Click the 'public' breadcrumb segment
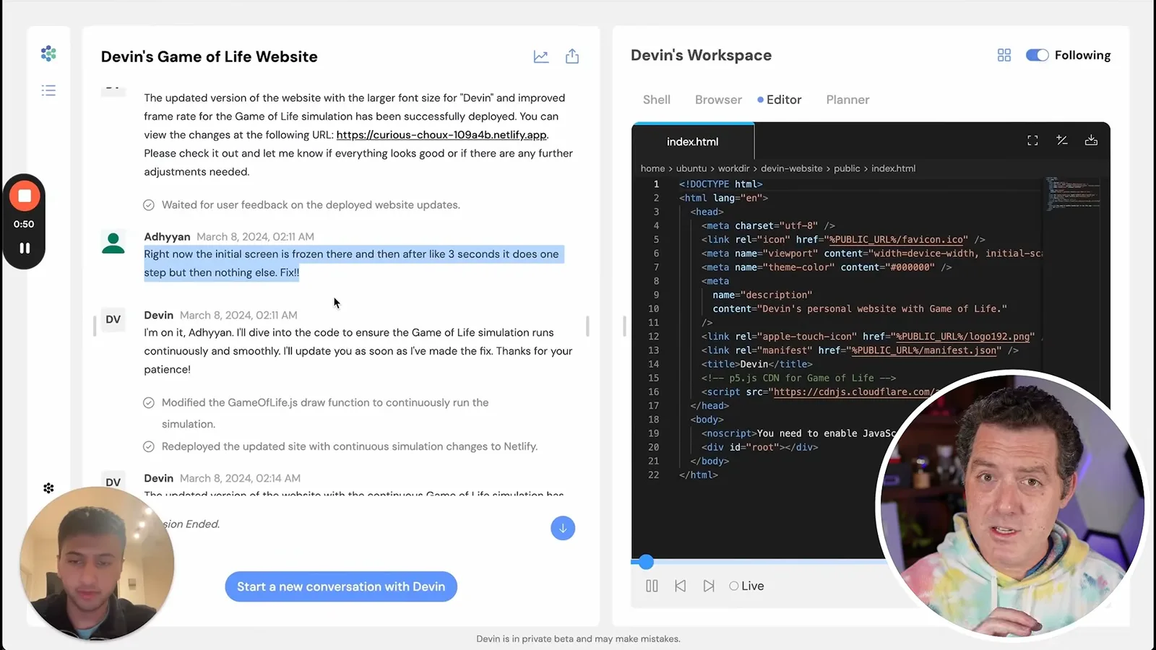1156x650 pixels. point(847,168)
